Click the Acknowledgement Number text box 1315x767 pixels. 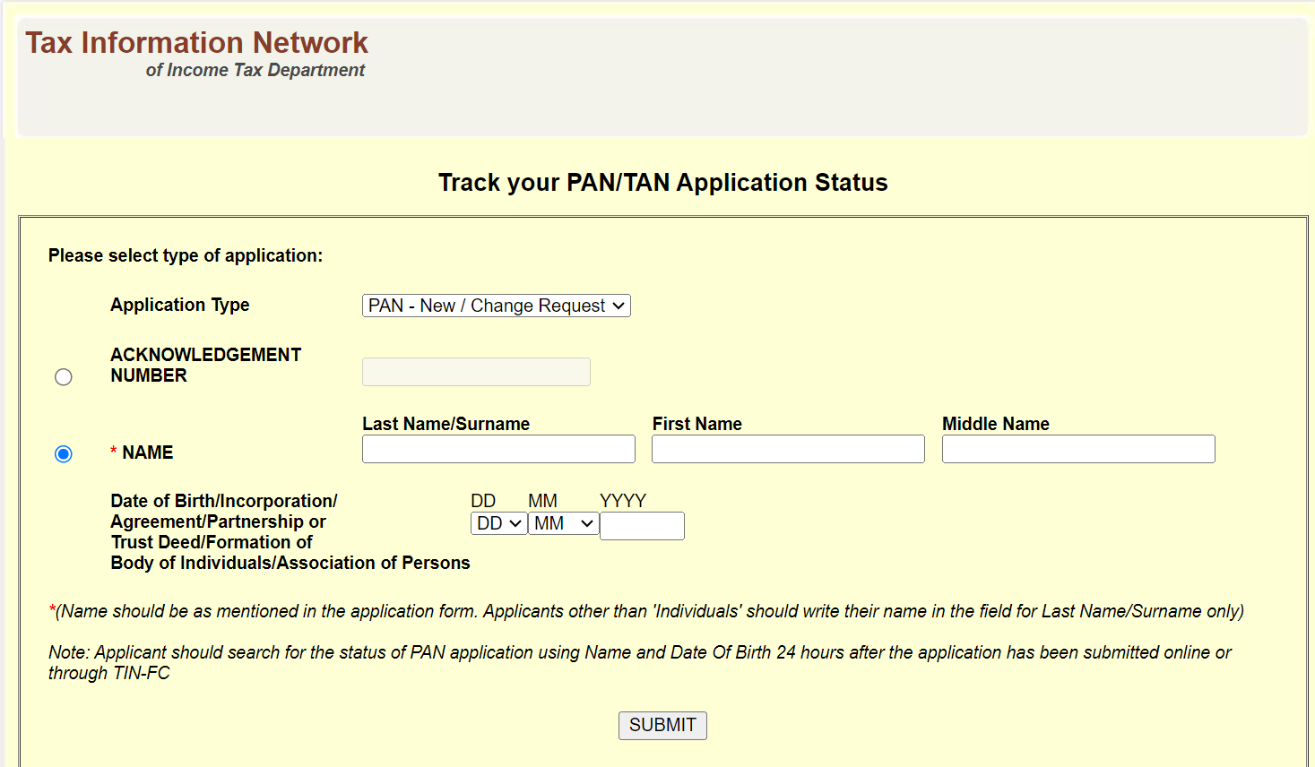coord(475,371)
